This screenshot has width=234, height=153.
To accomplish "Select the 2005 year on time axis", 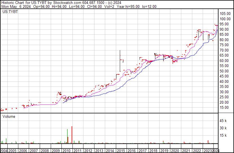I will (12, 151).
